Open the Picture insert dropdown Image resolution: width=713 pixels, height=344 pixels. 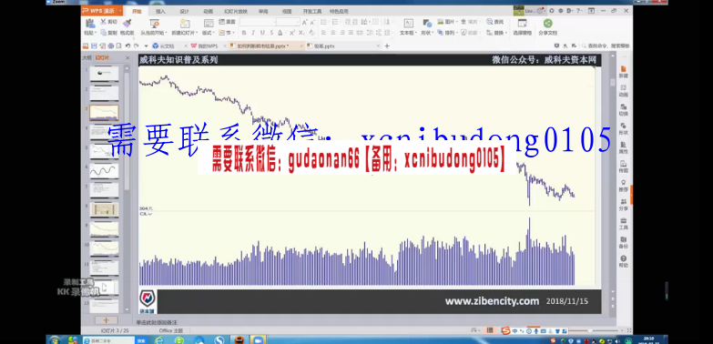[447, 21]
